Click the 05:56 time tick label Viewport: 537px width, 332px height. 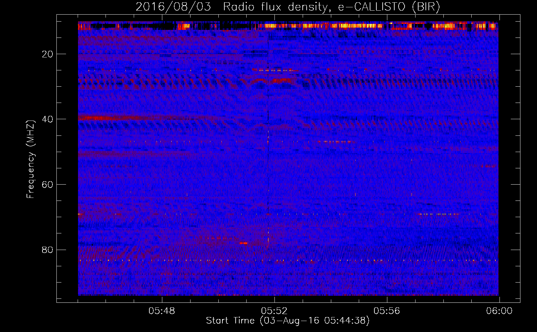387,311
